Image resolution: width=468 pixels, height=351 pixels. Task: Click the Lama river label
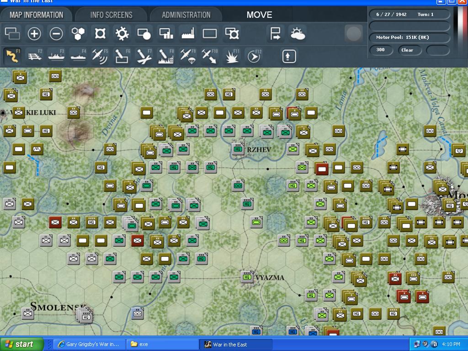pos(342,100)
